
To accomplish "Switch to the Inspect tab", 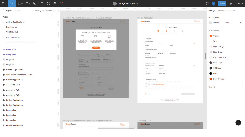I will 231,11.
